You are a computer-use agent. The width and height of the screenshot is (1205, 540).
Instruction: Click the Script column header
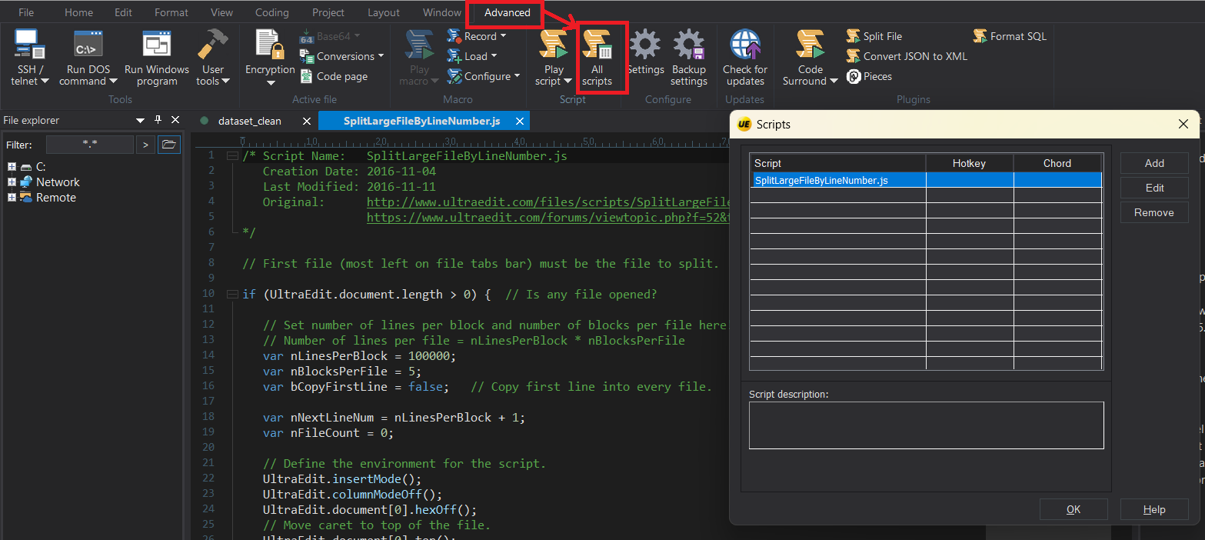(837, 163)
